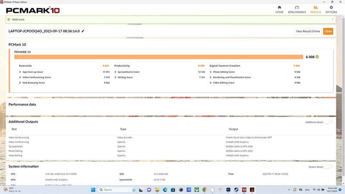Toggle Additional details switch
Image resolution: width=345 pixels, height=194 pixels.
[329, 122]
